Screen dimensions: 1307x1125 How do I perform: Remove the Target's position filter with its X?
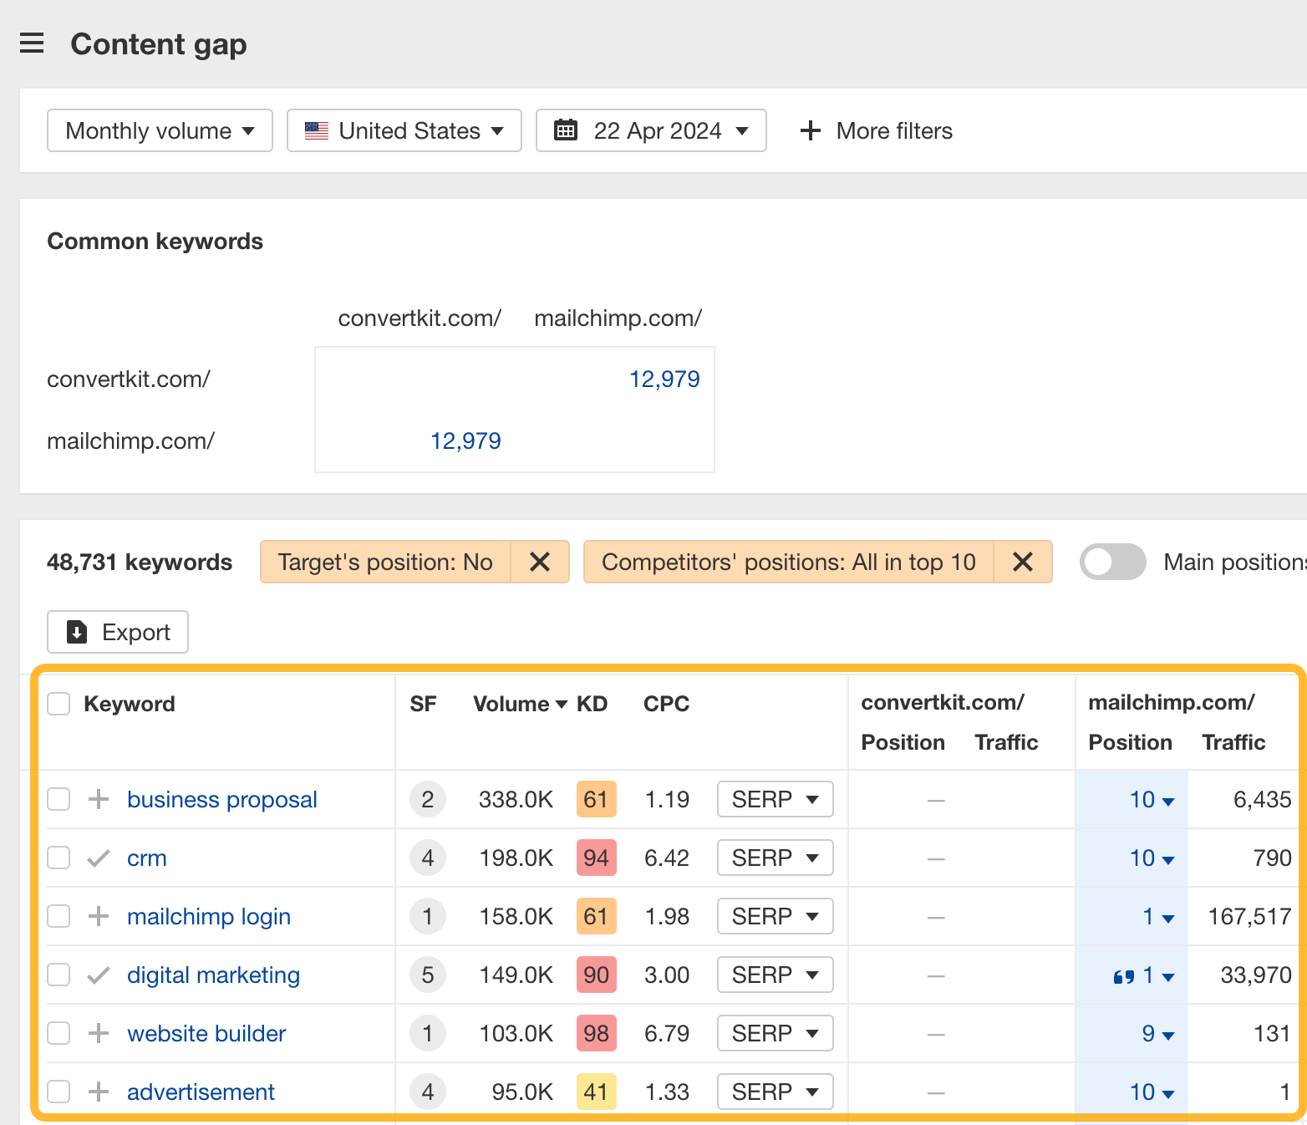[x=539, y=562]
